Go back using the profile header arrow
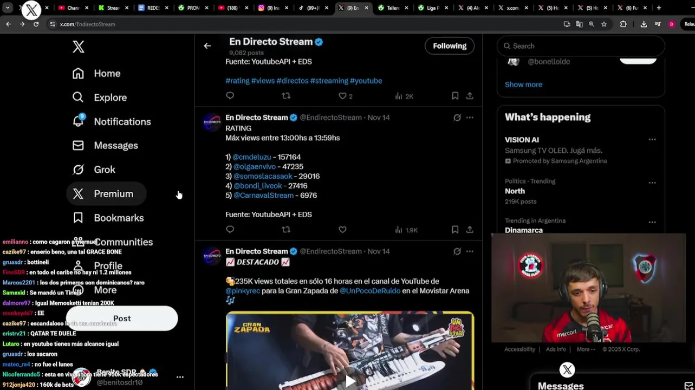695x390 pixels. (207, 46)
